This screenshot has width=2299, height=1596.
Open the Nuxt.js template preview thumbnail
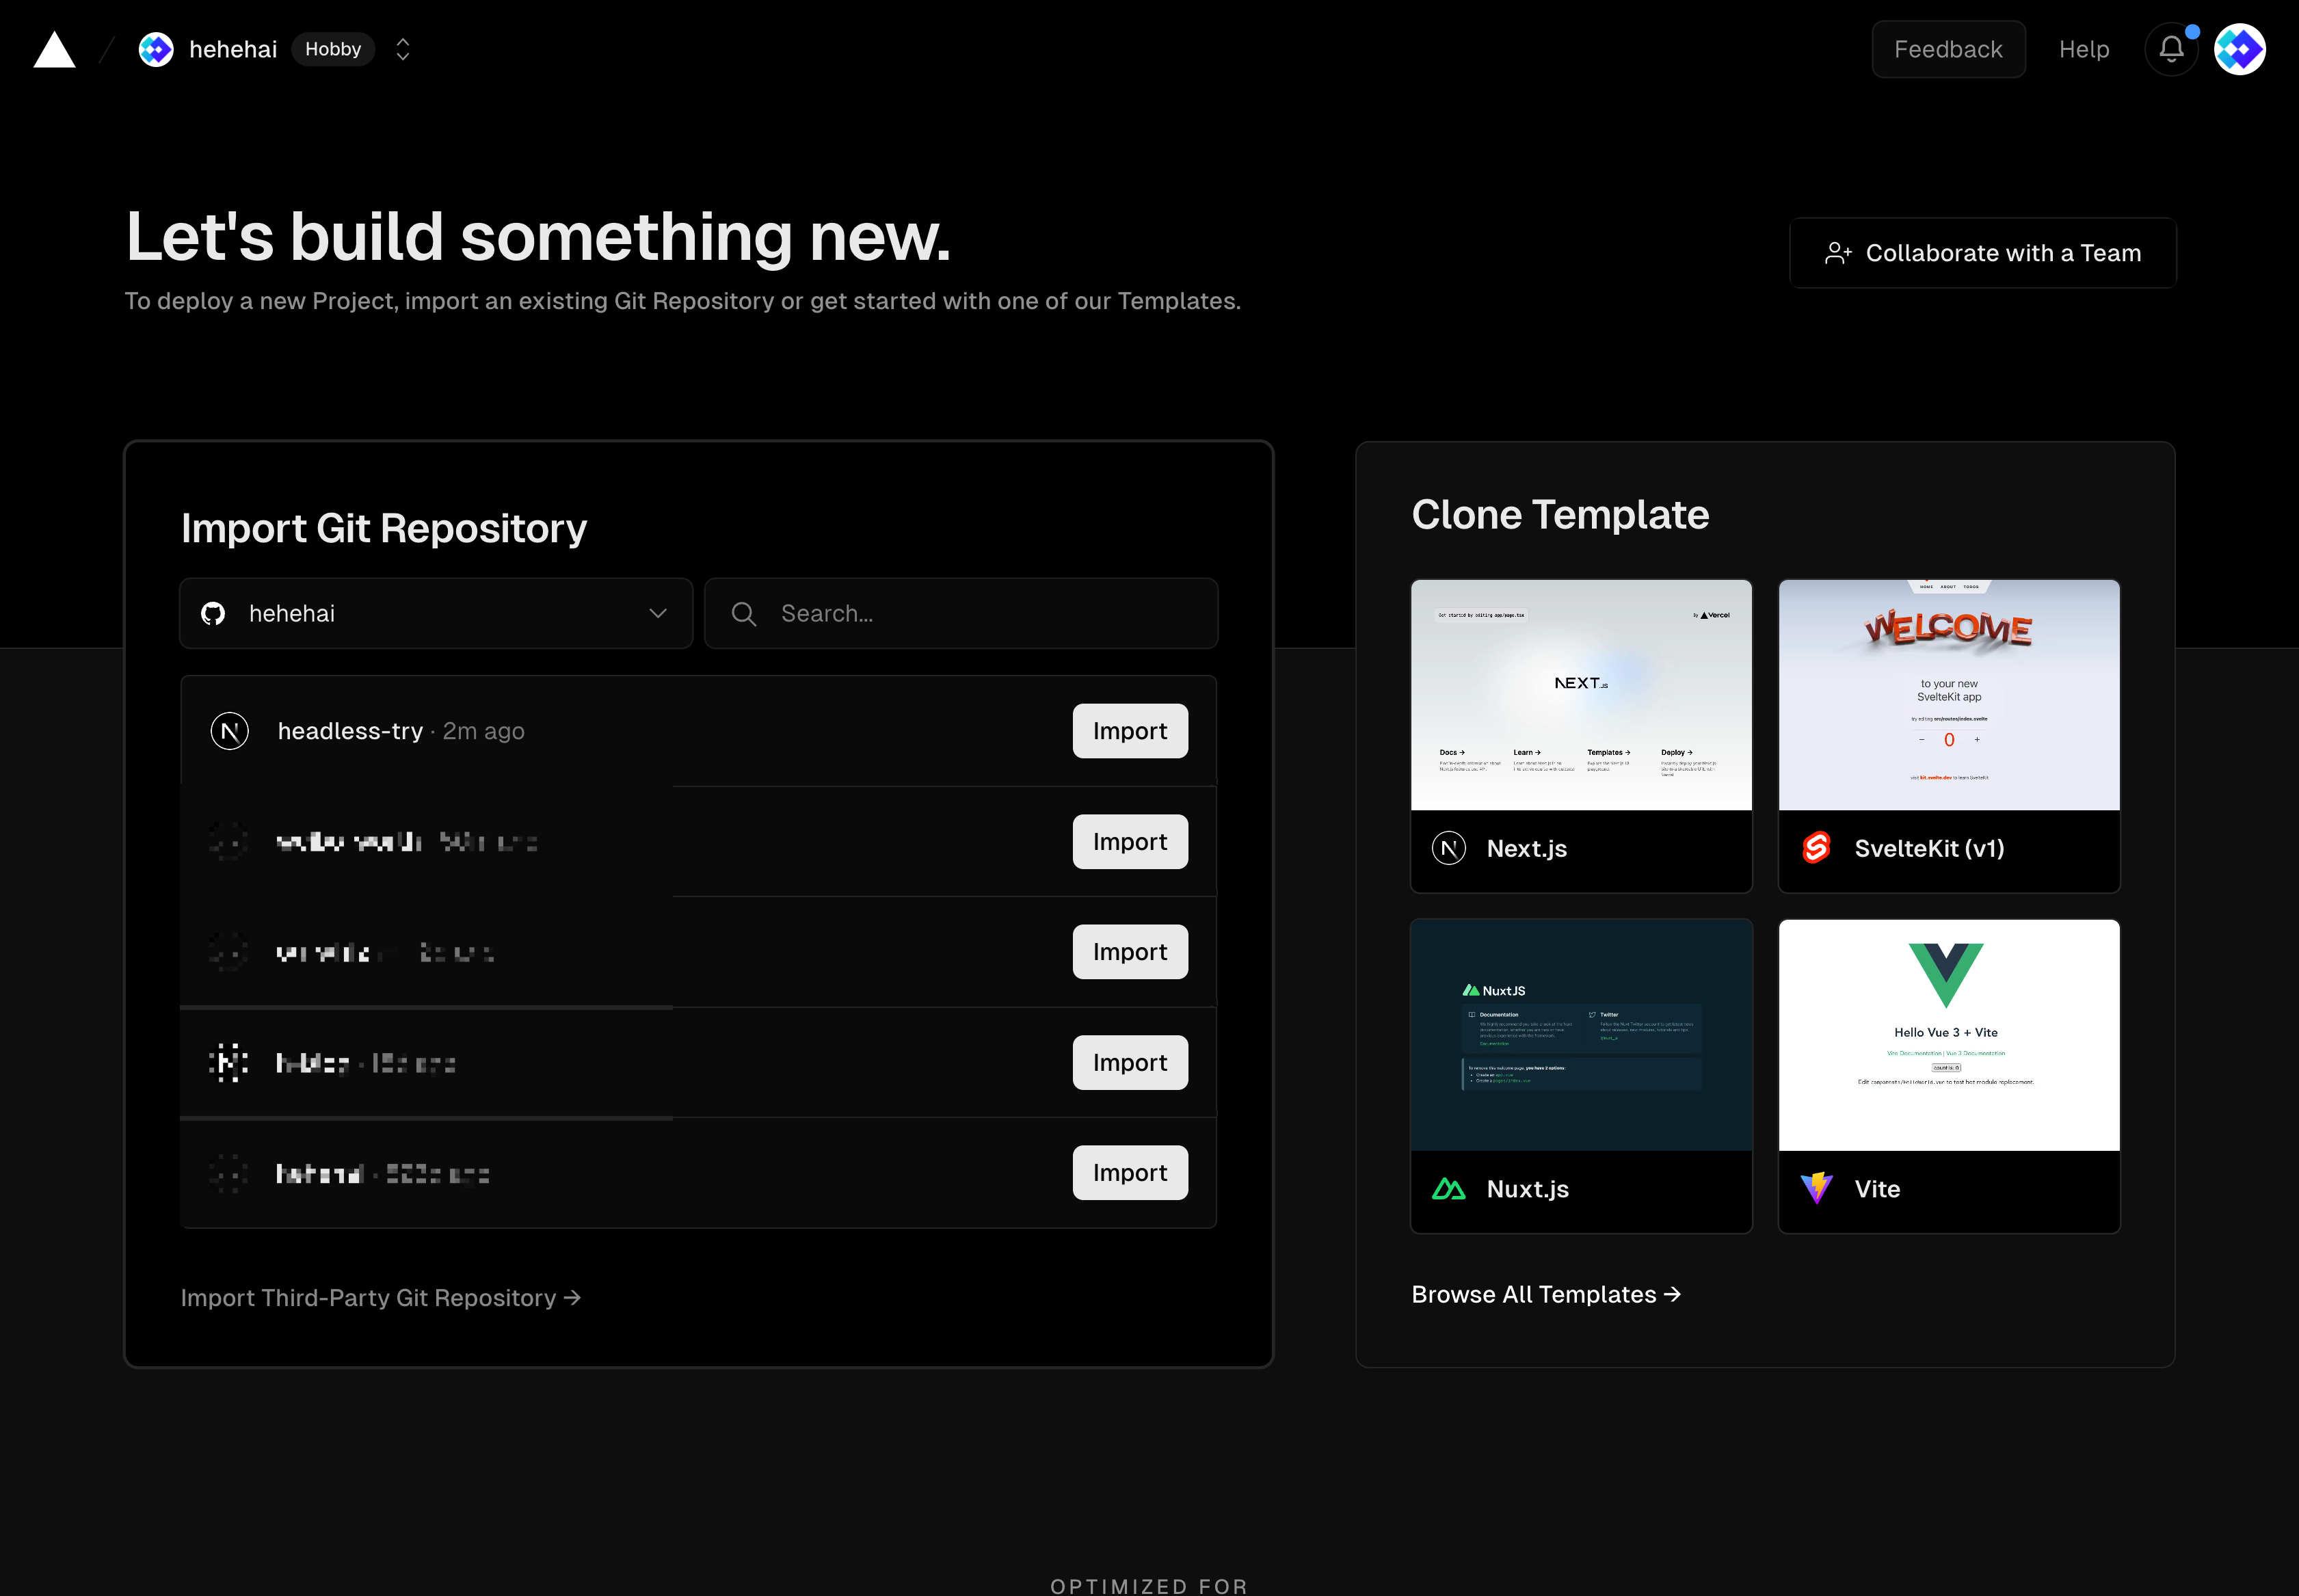point(1581,1035)
